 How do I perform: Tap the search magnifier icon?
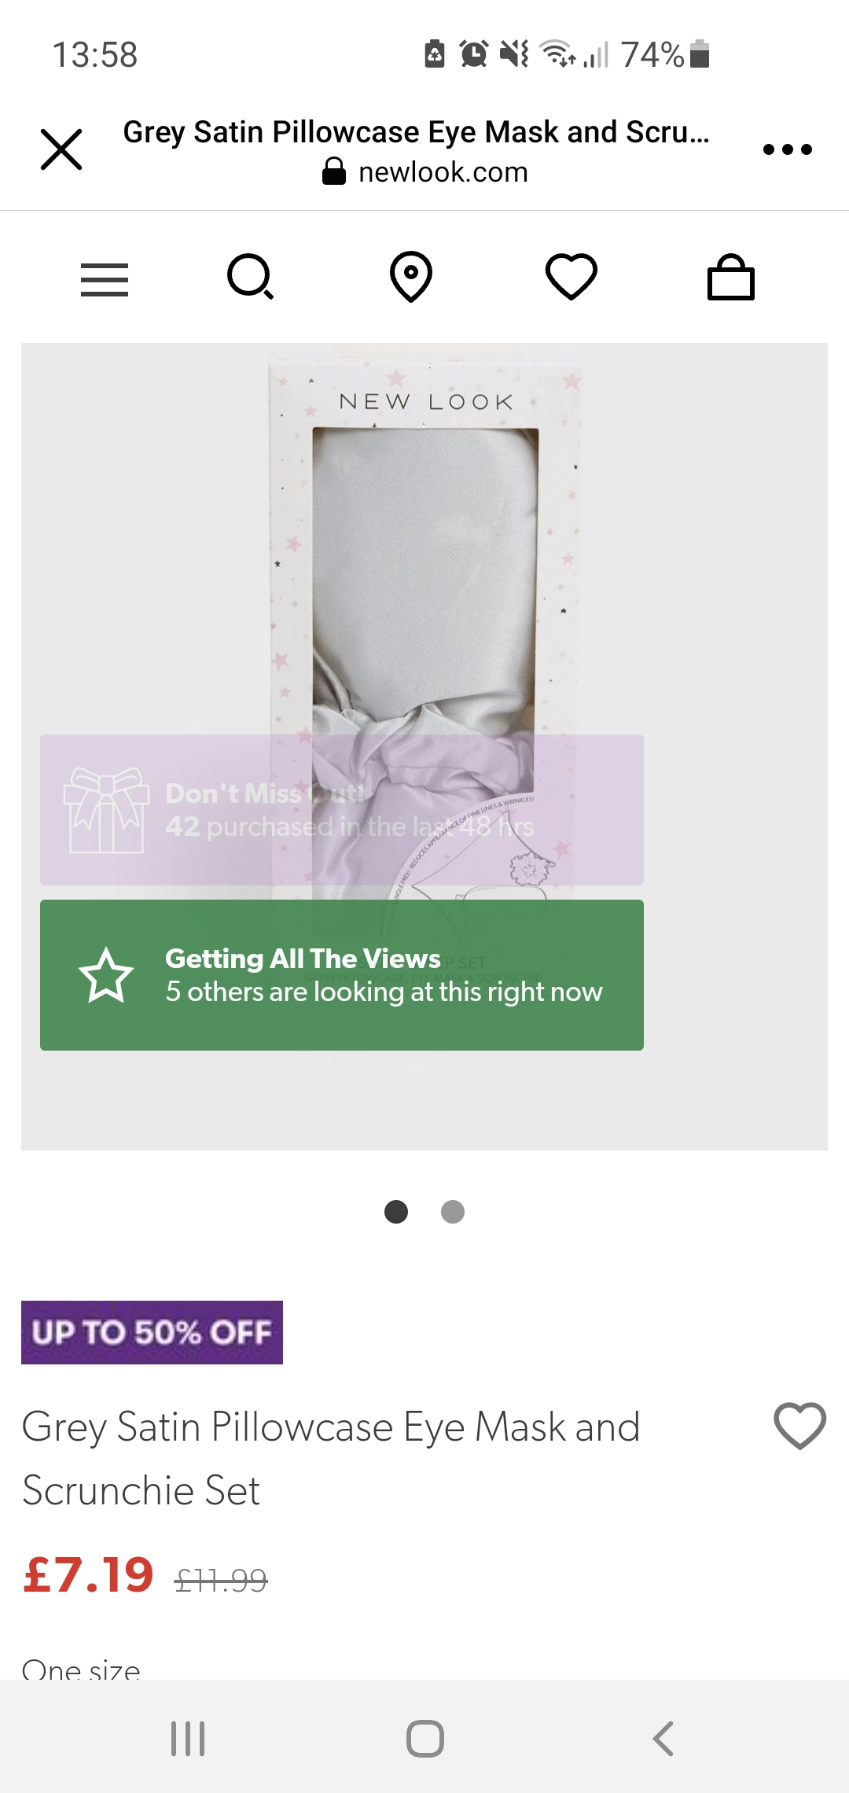point(251,277)
